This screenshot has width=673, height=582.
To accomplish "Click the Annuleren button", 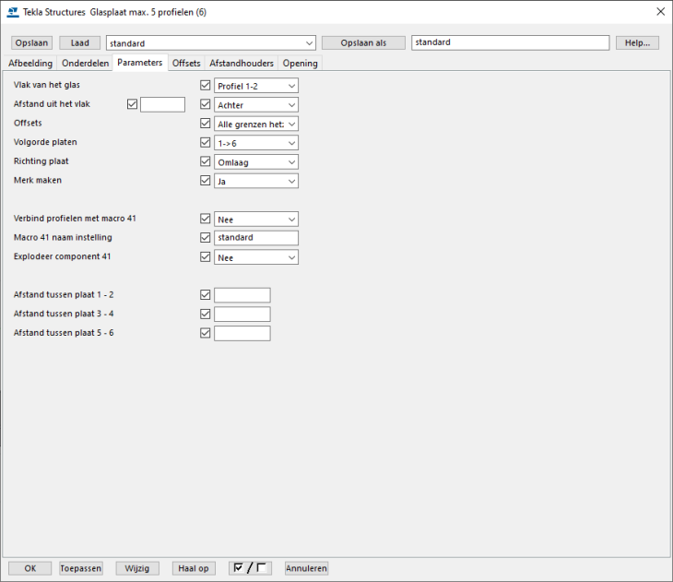I will [306, 568].
